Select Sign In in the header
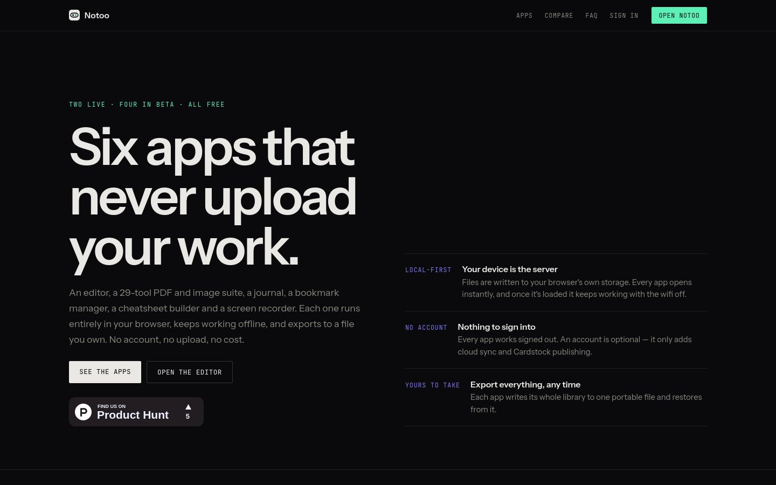 (x=624, y=16)
